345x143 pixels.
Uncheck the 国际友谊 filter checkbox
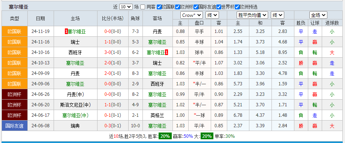[196, 7]
